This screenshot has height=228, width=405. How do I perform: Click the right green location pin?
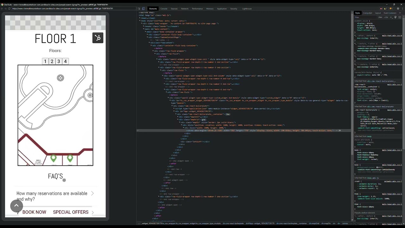70,158
